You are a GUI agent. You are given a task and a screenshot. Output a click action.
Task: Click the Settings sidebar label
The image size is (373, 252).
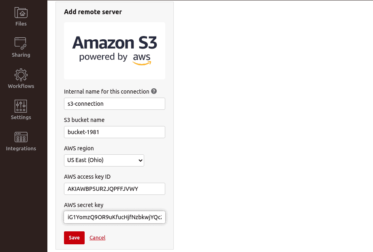point(21,117)
